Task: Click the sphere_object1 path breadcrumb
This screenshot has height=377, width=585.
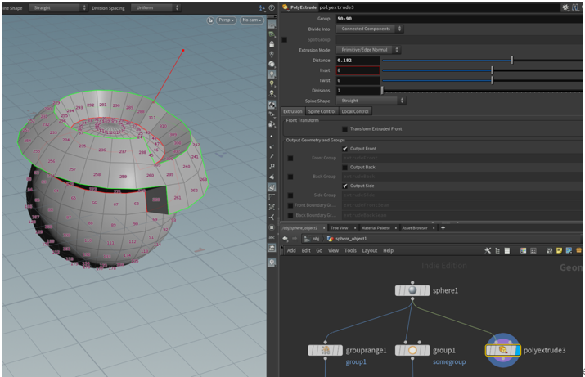Action: (352, 239)
